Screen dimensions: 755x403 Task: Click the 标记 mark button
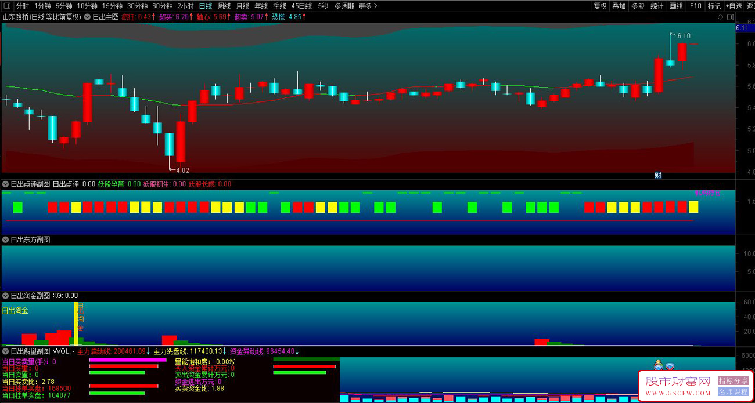[714, 6]
